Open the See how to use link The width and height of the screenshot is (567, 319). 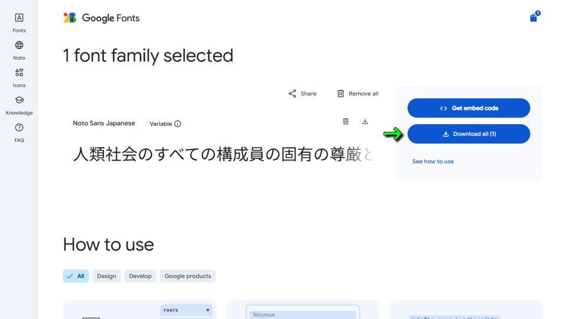[x=433, y=162]
